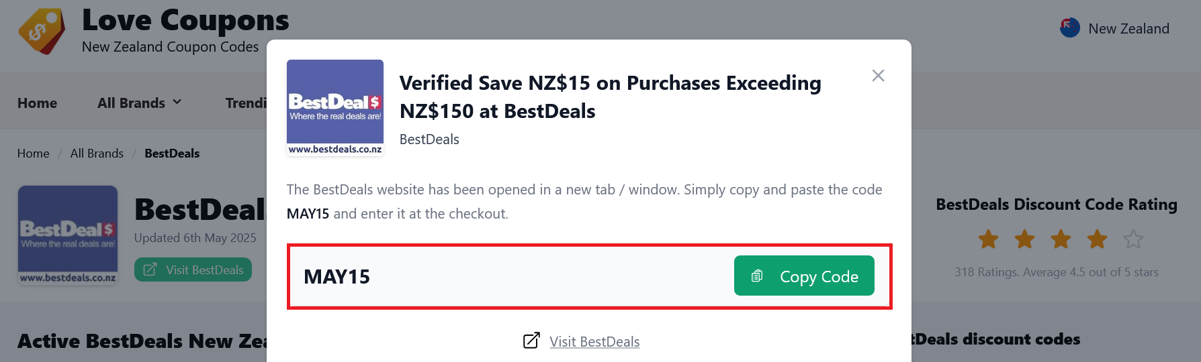Click the chevron next to All Brands
This screenshot has height=362, width=1201.
click(x=177, y=103)
